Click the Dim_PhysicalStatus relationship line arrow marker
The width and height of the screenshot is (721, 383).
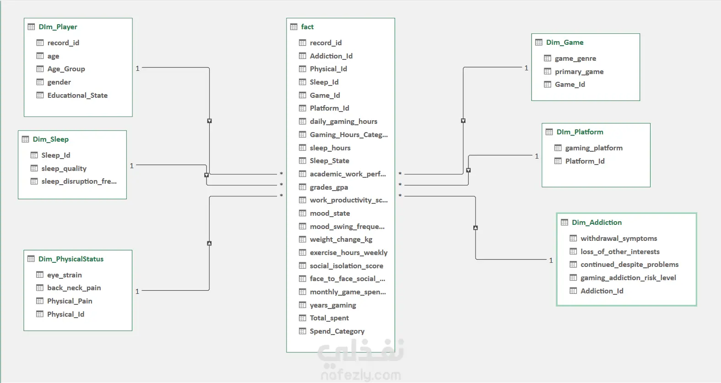tap(209, 244)
